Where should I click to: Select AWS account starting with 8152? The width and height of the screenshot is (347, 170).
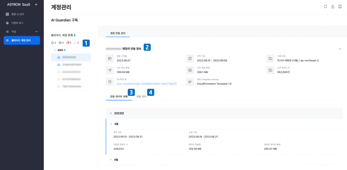pos(71,79)
